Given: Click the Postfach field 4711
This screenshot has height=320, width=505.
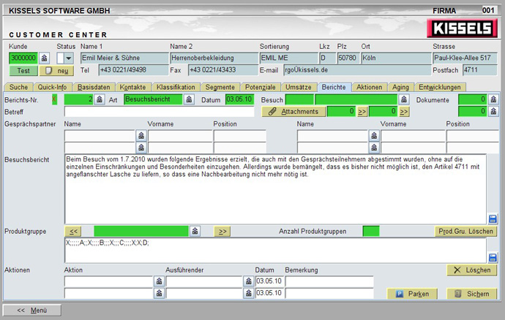Looking at the screenshot, I should (x=480, y=70).
